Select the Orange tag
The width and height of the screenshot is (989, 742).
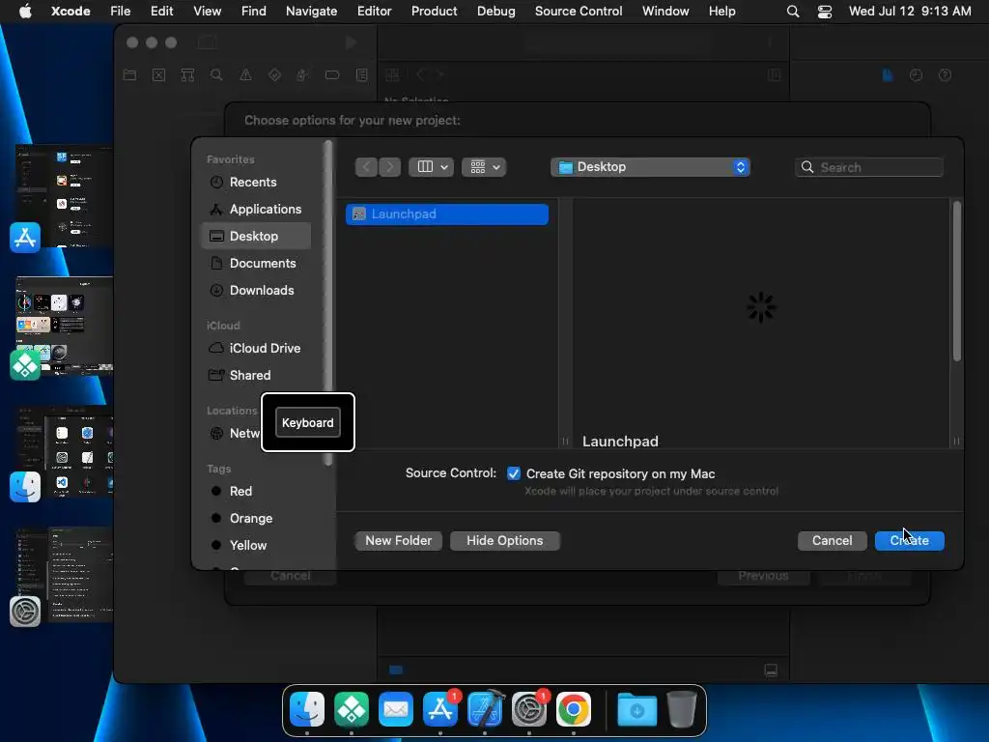click(250, 518)
